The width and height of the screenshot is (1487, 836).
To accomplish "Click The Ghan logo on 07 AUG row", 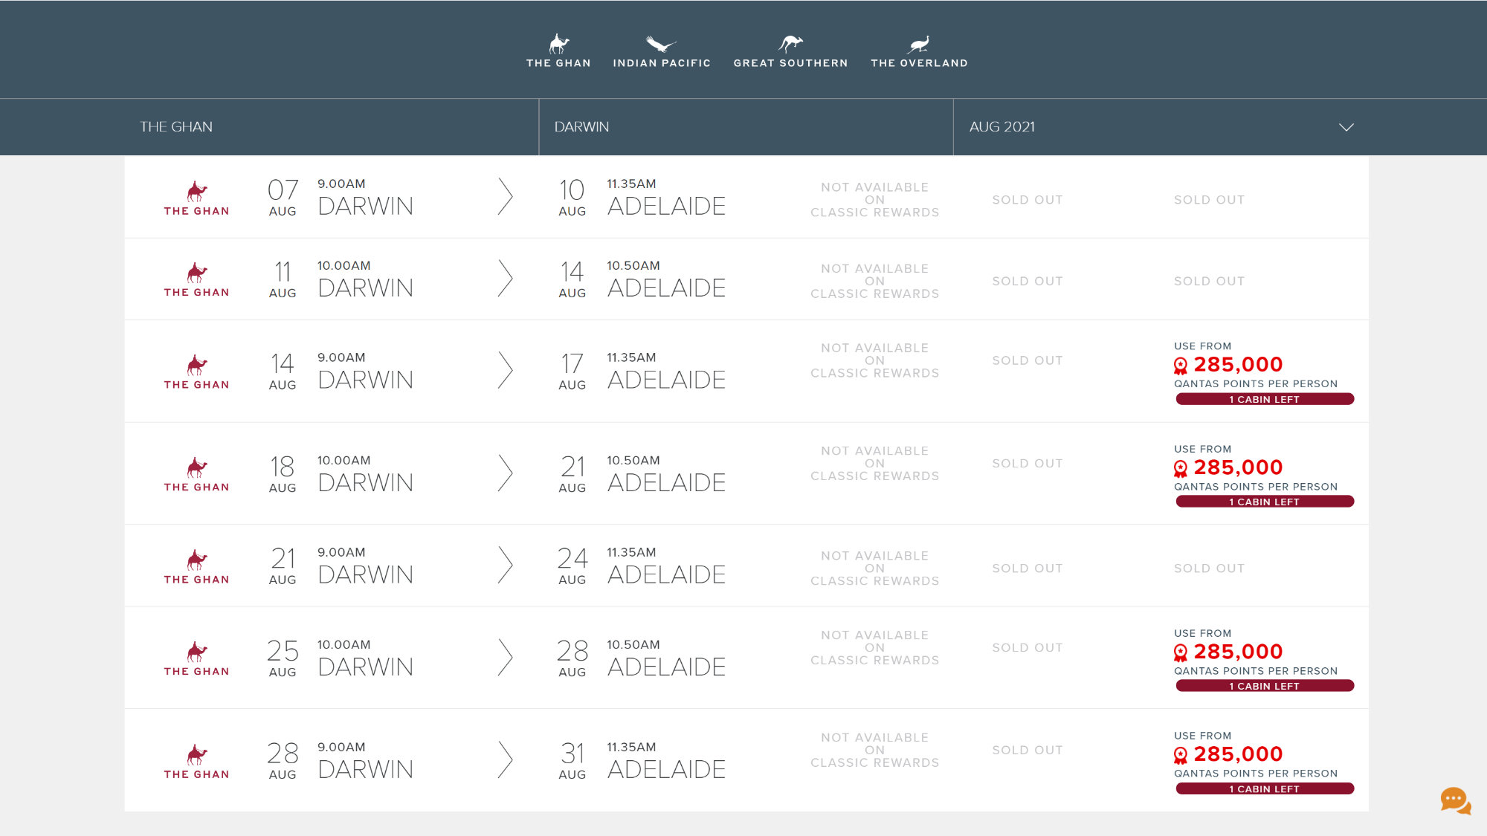I will (x=196, y=198).
